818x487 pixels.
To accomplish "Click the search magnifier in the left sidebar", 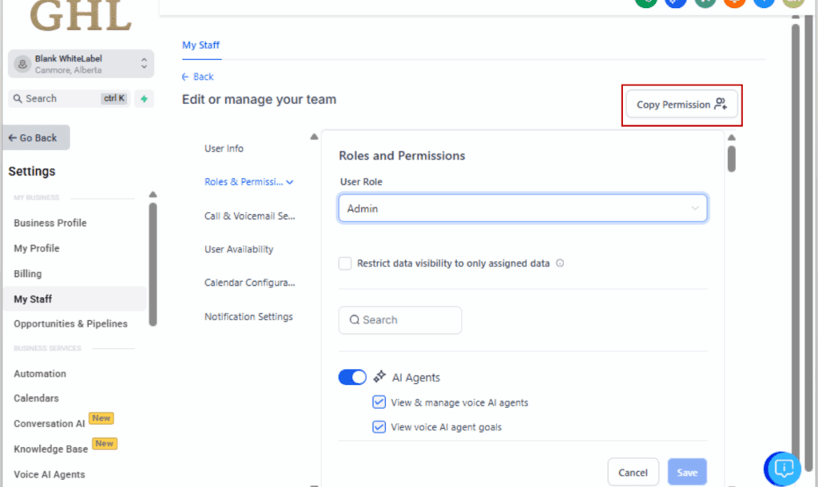I will [18, 98].
